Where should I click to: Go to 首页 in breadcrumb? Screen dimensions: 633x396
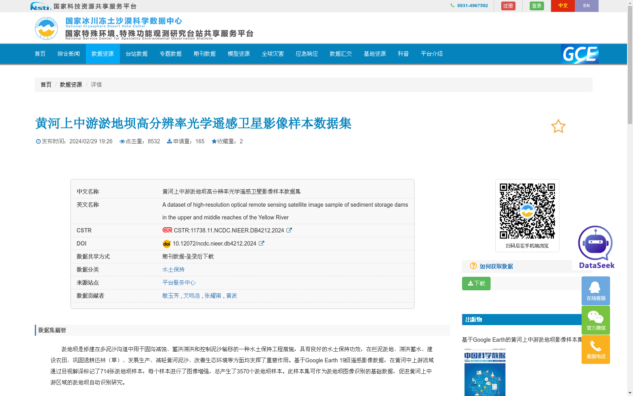[x=46, y=85]
